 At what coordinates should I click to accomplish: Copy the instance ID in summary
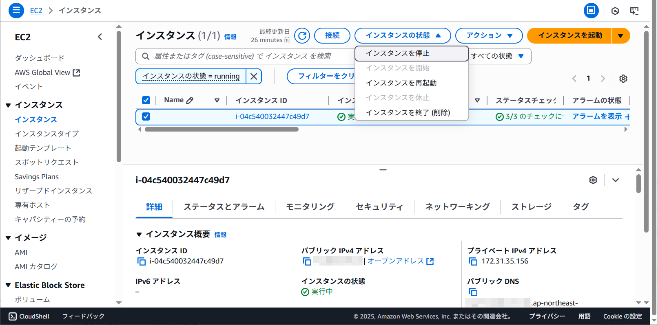[142, 261]
